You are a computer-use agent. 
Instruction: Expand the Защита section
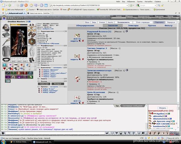coord(38,79)
